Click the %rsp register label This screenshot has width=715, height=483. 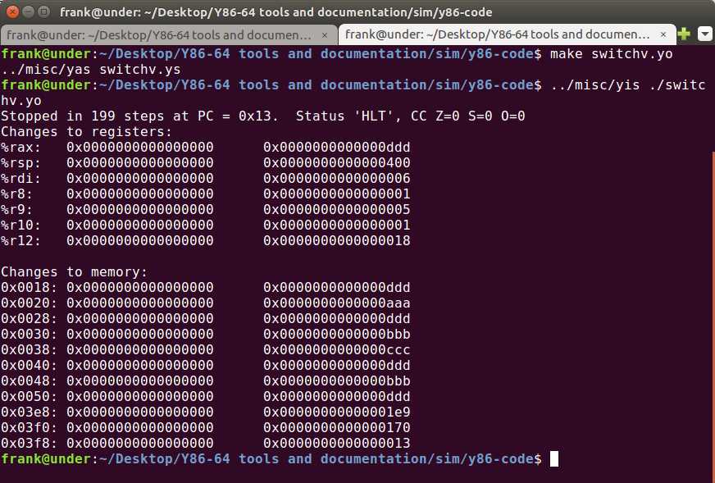coord(21,163)
